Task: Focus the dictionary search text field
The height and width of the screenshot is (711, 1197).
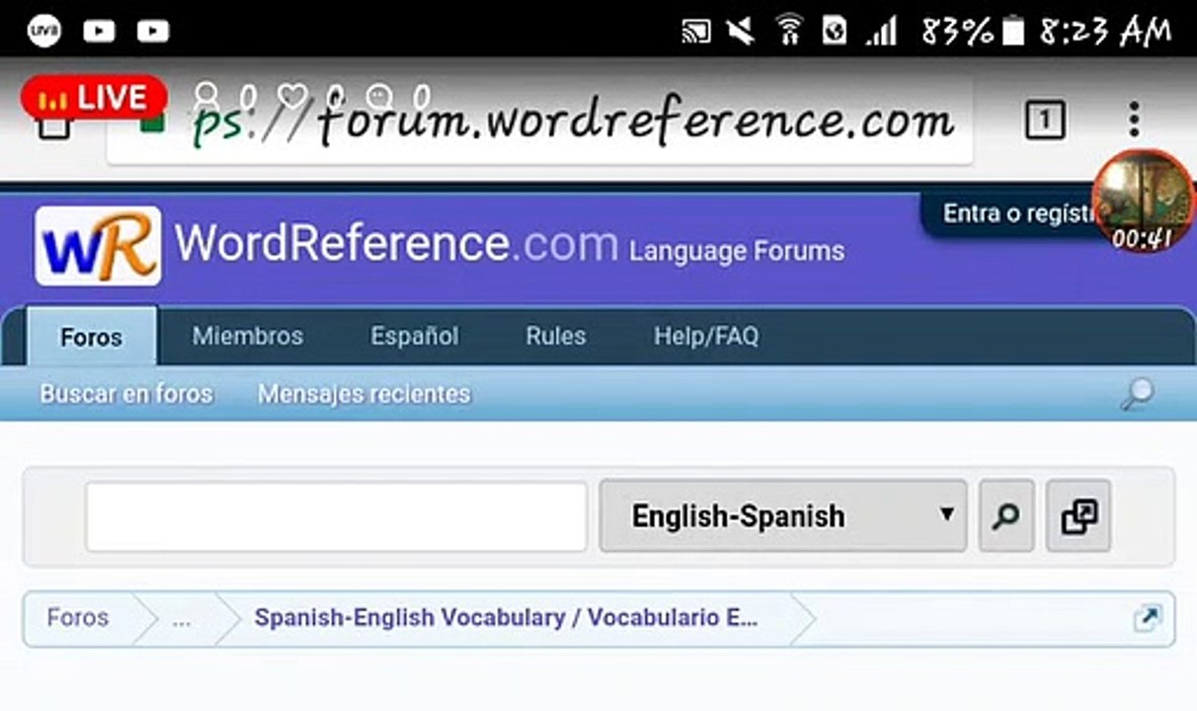Action: pos(337,516)
